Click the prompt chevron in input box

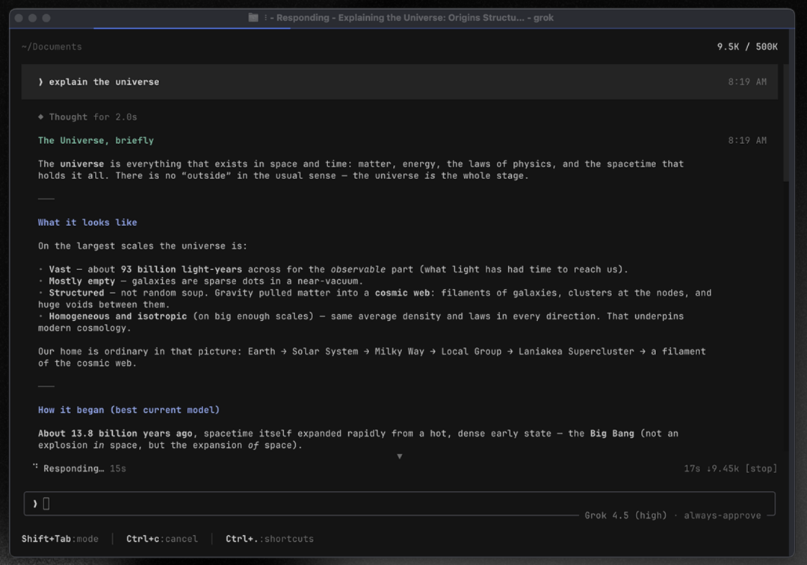click(x=35, y=504)
